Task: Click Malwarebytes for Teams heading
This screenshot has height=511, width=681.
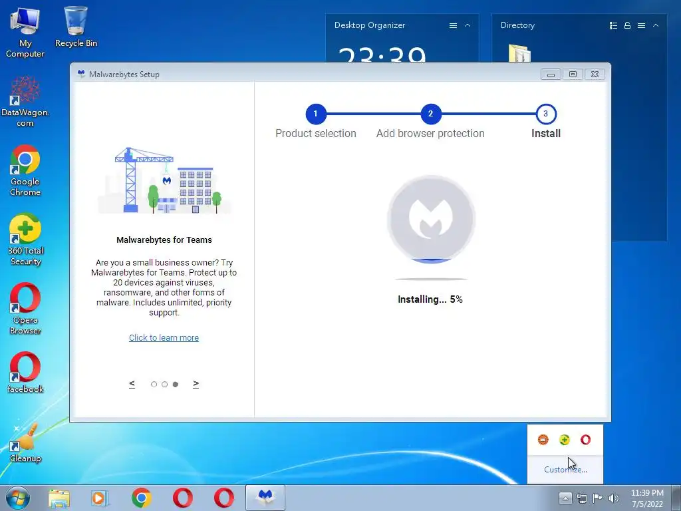Action: coord(164,240)
